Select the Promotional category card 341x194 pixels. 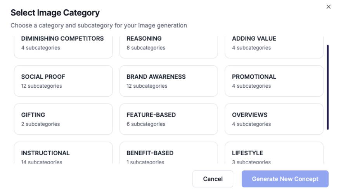[274, 81]
